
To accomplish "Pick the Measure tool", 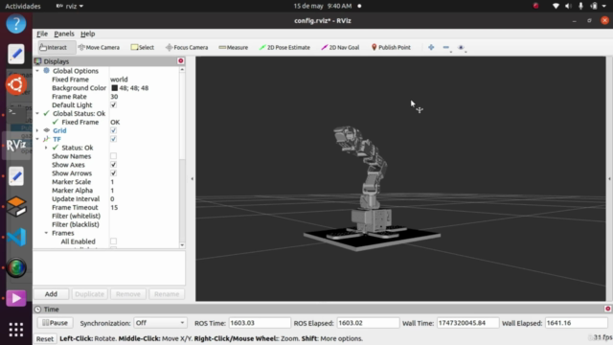I will click(234, 47).
